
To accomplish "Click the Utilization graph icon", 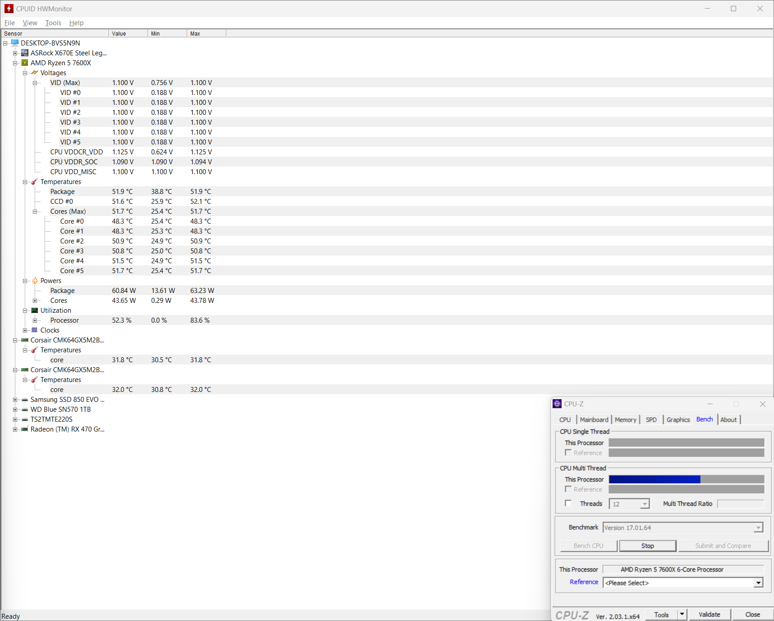I will (35, 310).
